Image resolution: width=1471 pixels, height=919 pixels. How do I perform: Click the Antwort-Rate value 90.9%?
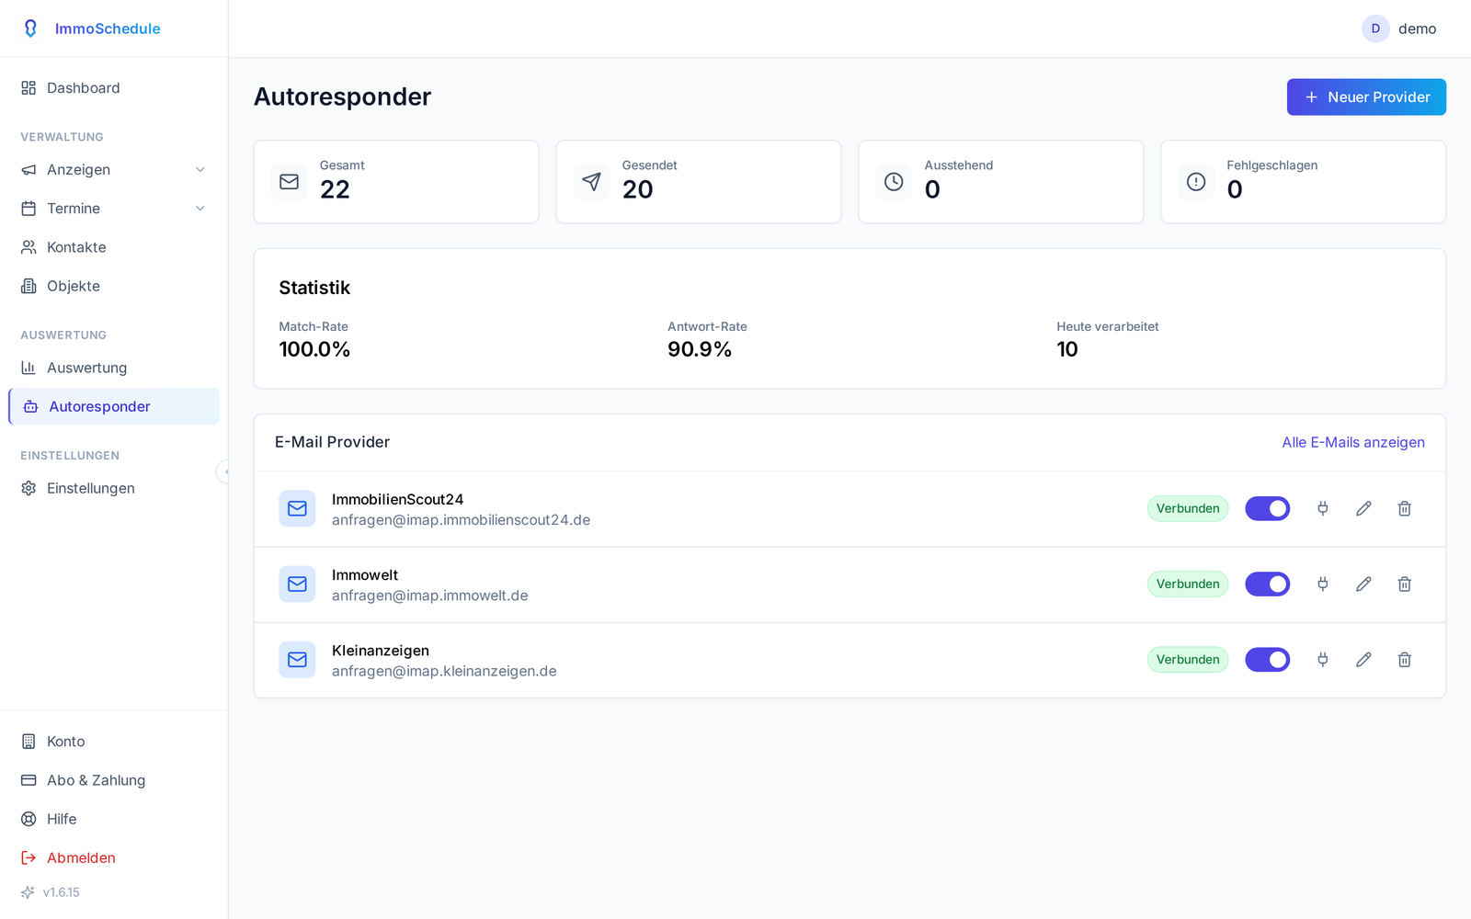700,349
